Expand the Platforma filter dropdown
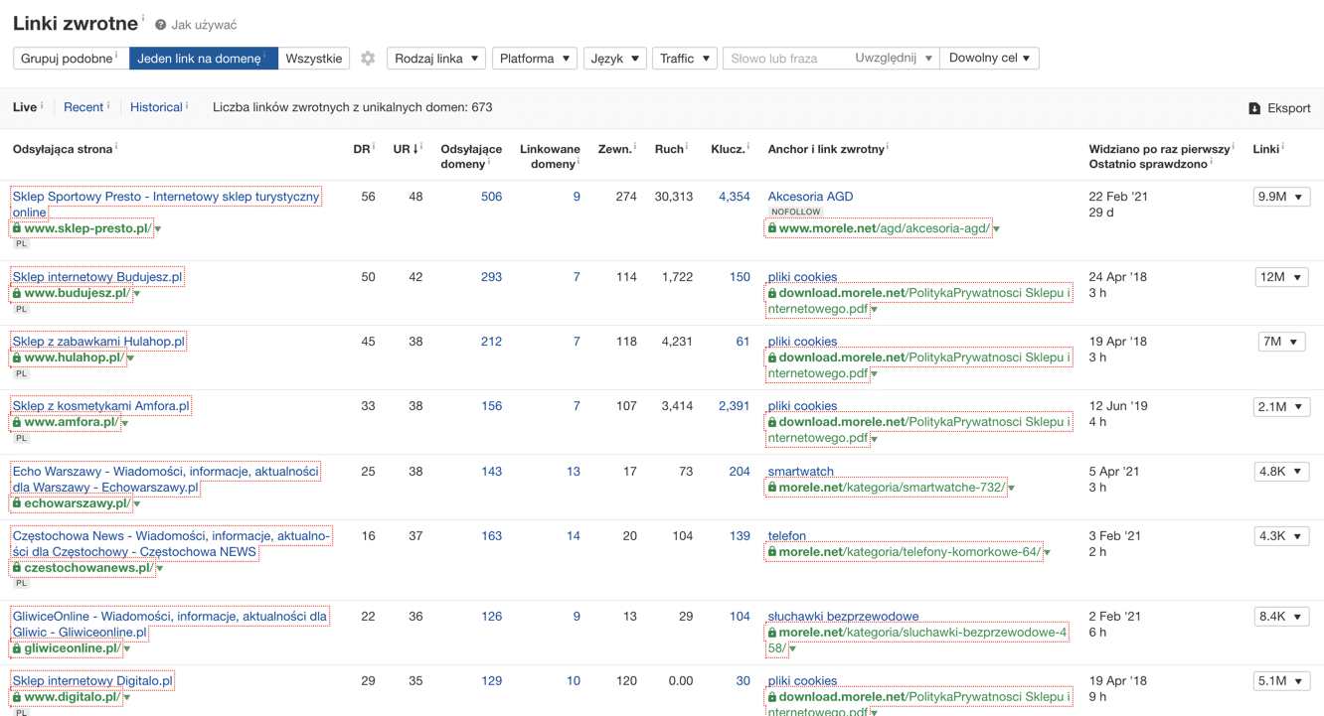This screenshot has height=716, width=1324. [534, 59]
